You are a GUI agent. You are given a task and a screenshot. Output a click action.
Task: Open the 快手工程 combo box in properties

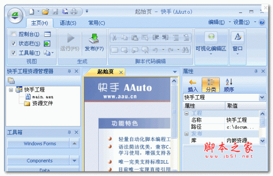[262, 98]
